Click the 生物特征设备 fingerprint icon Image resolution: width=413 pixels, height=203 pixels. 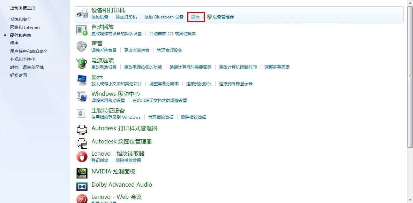tap(82, 114)
